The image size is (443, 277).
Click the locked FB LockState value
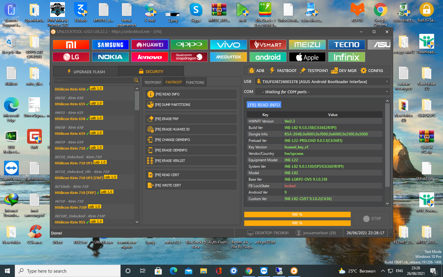(x=290, y=186)
